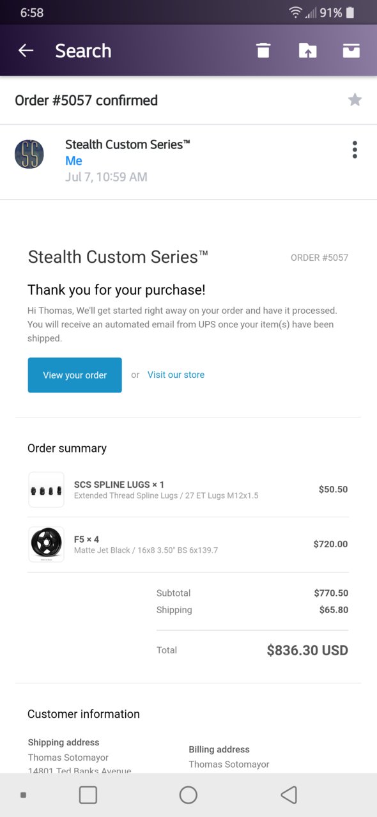Delete this email with trash icon
Image resolution: width=377 pixels, height=817 pixels.
263,51
